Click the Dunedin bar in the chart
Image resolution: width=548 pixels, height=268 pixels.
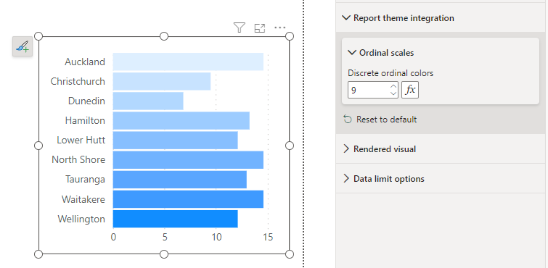[148, 101]
